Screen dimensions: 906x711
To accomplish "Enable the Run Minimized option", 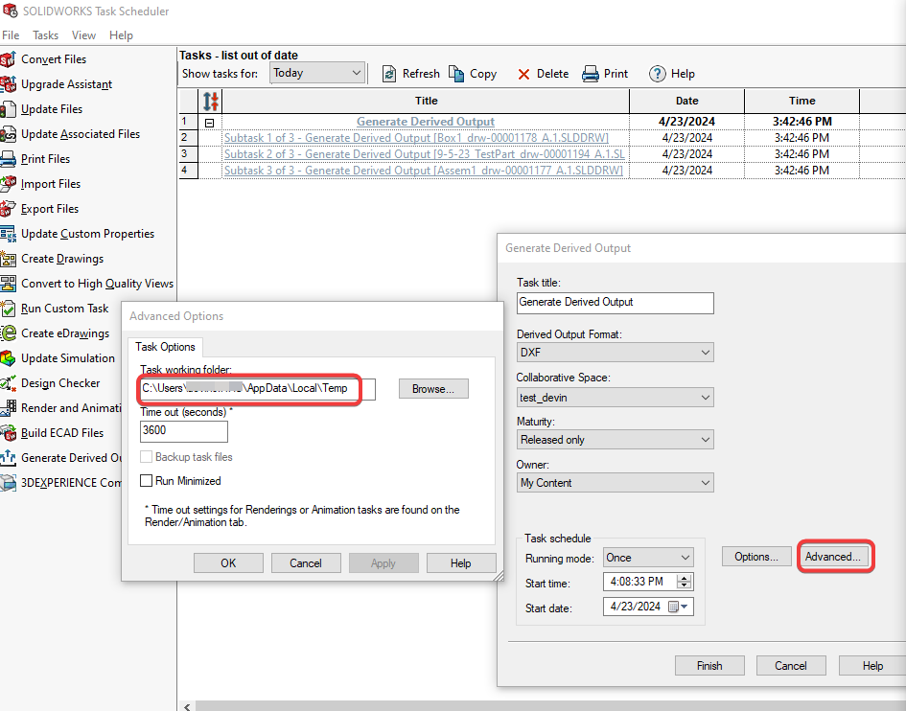I will (147, 479).
